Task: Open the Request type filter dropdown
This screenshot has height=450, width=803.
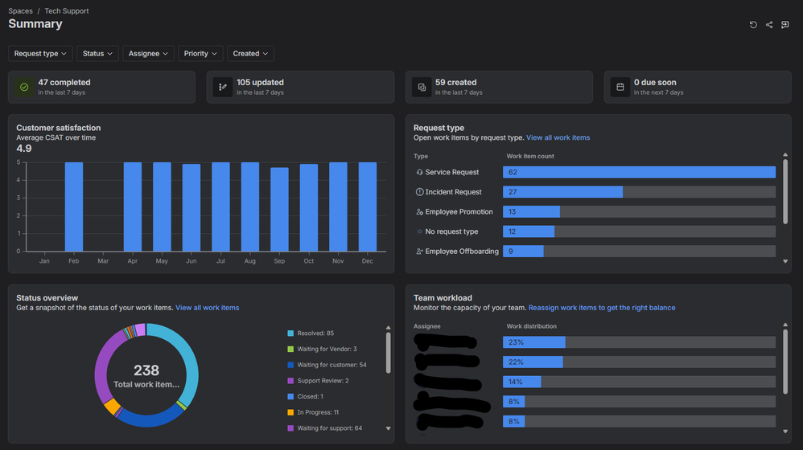Action: tap(40, 53)
